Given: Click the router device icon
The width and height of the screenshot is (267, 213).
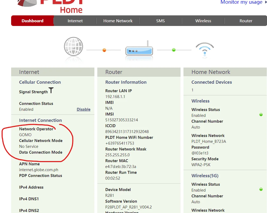Looking at the screenshot, I should tap(139, 48).
